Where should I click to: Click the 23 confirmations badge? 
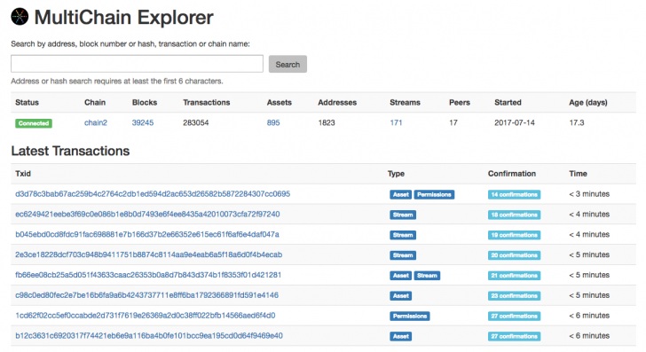pyautogui.click(x=514, y=295)
